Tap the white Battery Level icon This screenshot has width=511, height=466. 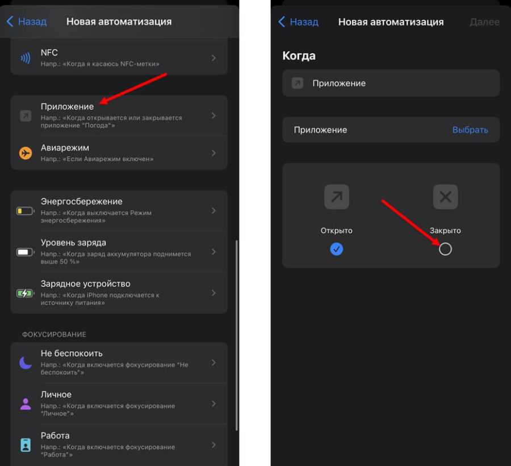click(x=26, y=252)
